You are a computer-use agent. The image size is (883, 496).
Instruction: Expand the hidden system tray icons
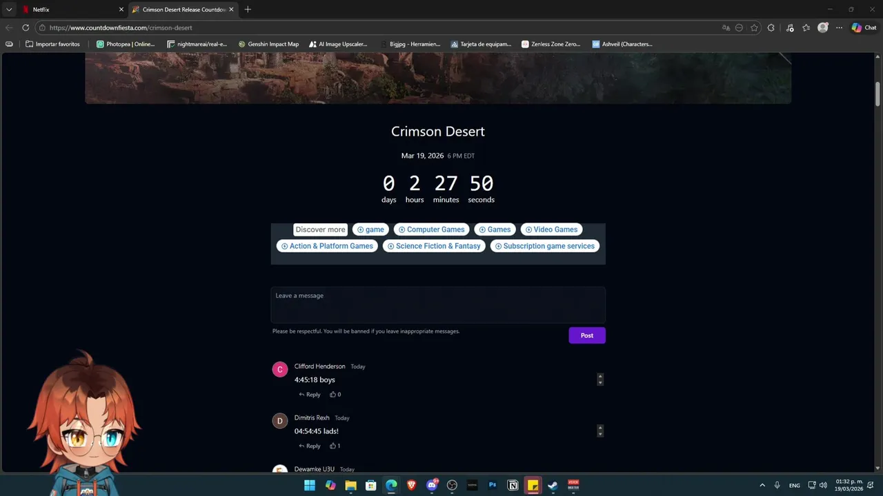[762, 485]
